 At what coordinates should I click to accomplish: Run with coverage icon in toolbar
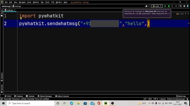[x=172, y=6]
